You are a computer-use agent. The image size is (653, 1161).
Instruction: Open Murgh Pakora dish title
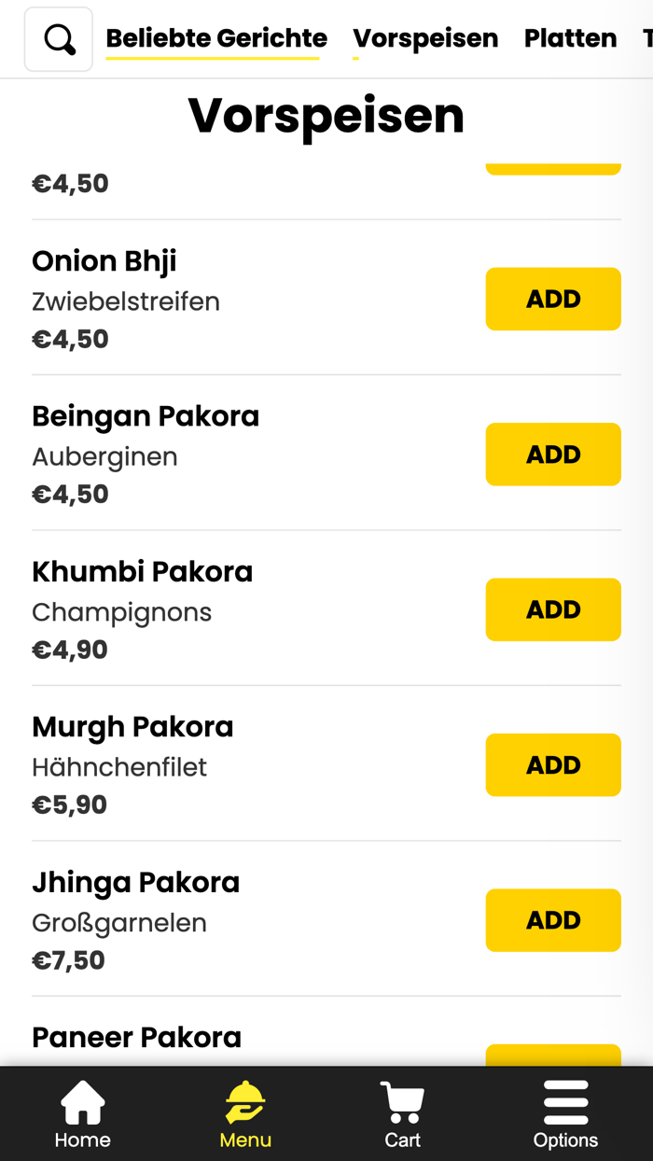(132, 727)
